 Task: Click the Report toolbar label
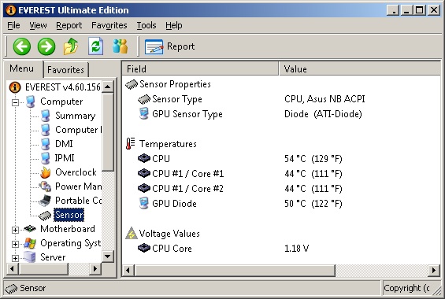click(181, 46)
